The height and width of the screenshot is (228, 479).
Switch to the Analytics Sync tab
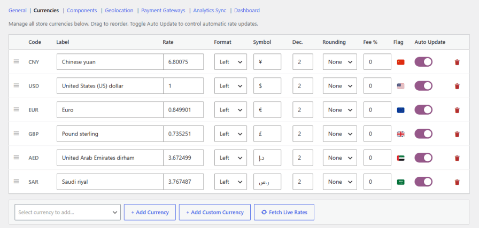click(210, 10)
